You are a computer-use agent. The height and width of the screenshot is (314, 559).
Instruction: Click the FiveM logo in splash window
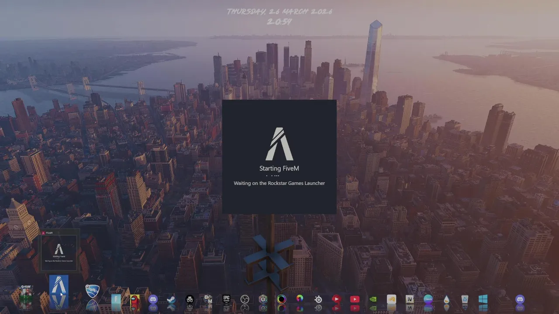pos(279,144)
